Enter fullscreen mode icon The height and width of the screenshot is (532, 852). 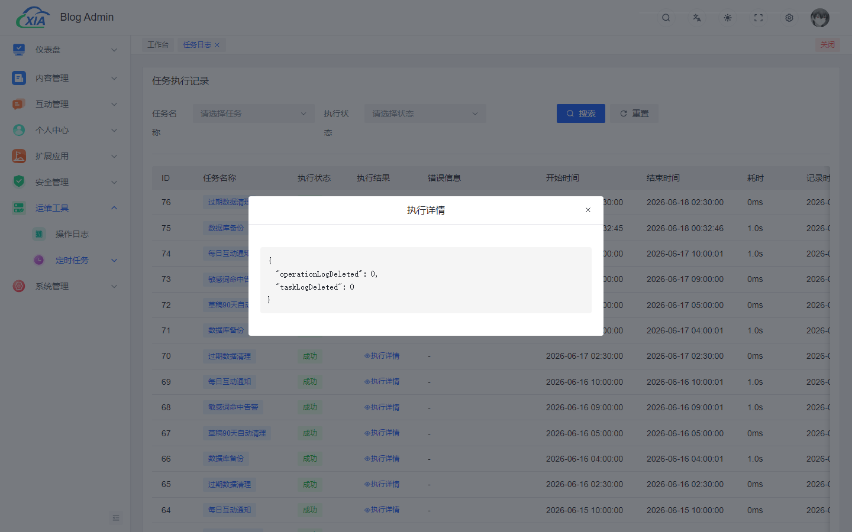[x=759, y=18]
